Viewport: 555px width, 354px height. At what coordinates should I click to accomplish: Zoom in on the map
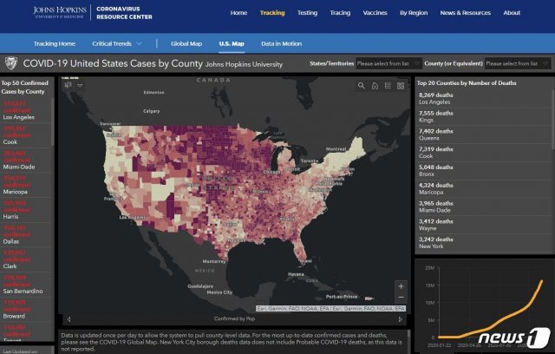click(x=400, y=285)
